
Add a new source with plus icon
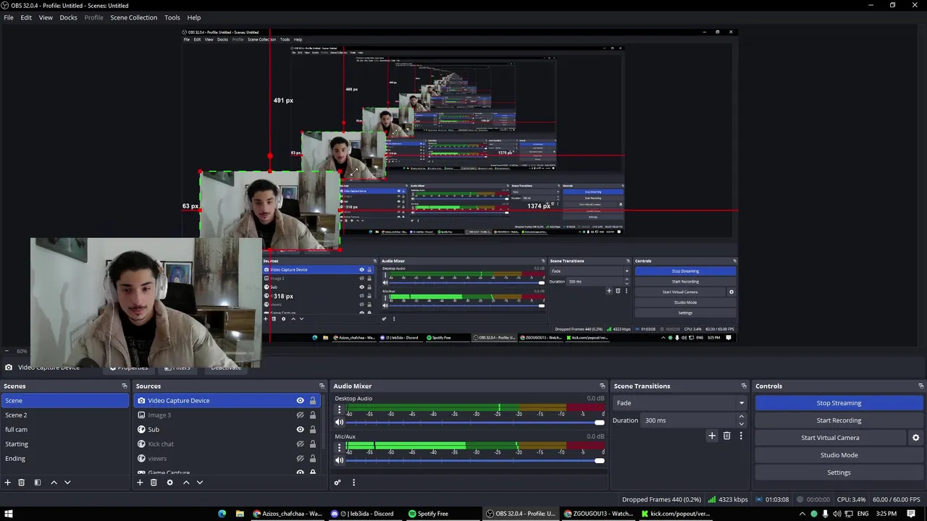click(140, 483)
